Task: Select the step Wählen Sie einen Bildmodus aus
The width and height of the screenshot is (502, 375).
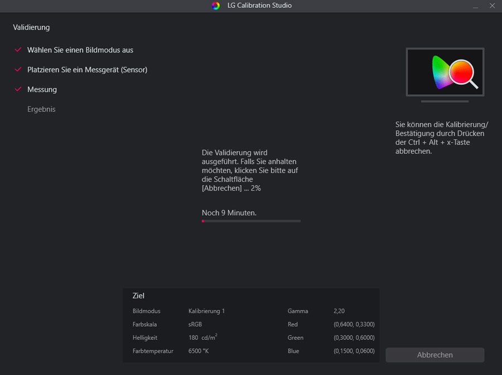Action: pyautogui.click(x=80, y=50)
